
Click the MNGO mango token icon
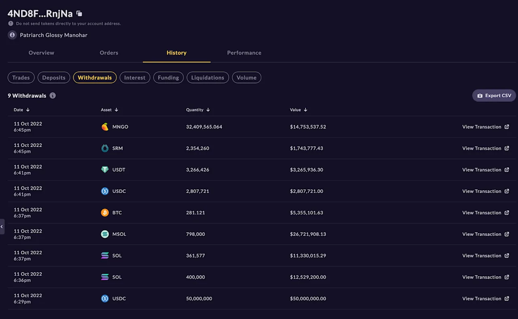[105, 127]
